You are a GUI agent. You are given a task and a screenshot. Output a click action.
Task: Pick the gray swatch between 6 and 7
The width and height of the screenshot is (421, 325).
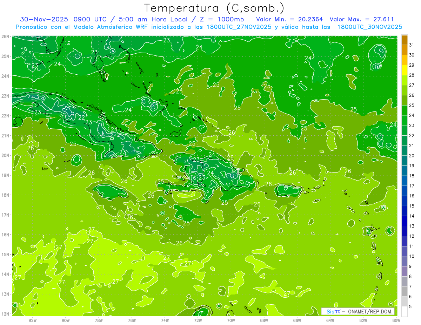(x=405, y=291)
